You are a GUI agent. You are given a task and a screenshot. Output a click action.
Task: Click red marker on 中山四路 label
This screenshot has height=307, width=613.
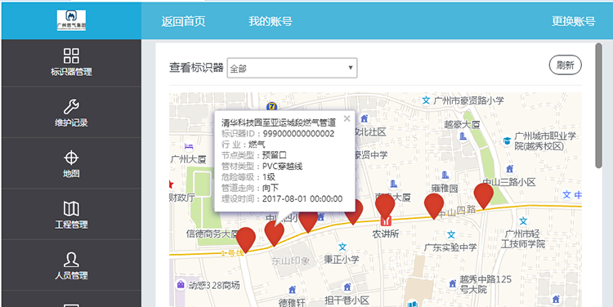(434, 206)
